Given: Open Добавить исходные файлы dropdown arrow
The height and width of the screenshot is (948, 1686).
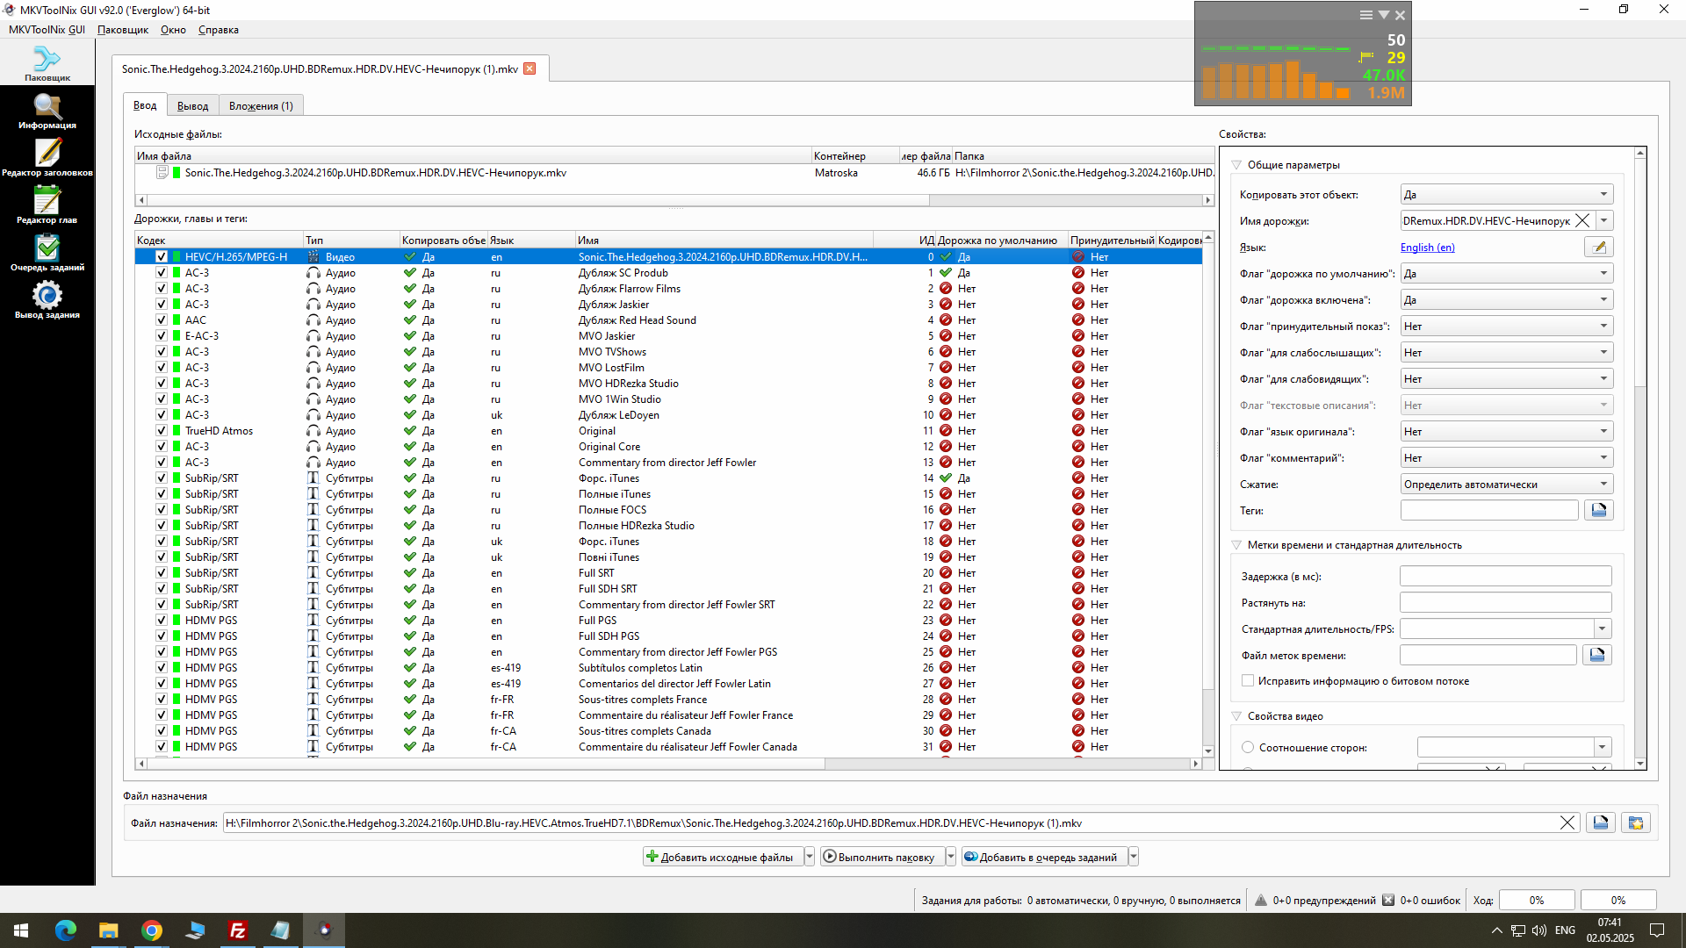Looking at the screenshot, I should [x=810, y=858].
